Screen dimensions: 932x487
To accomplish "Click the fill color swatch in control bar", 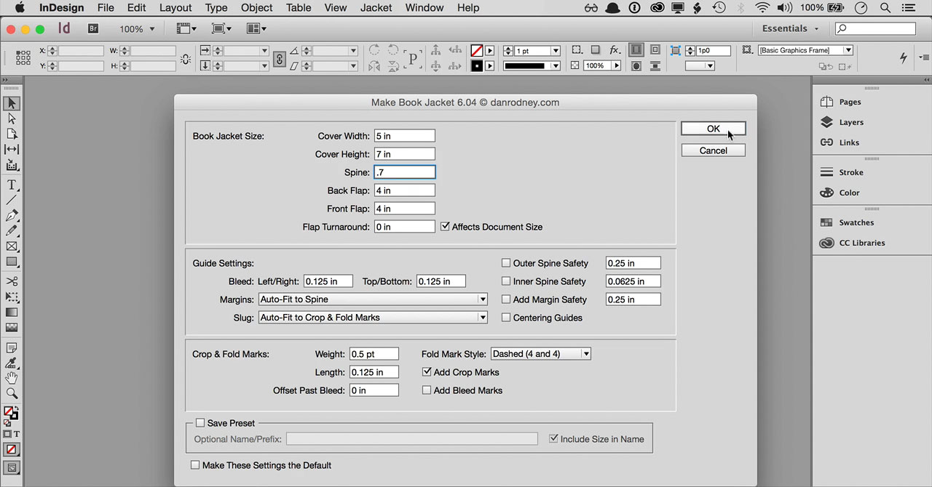I will pos(477,51).
